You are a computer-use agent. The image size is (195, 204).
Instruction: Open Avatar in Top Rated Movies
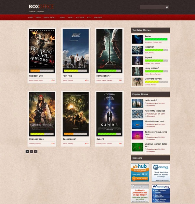(148, 36)
